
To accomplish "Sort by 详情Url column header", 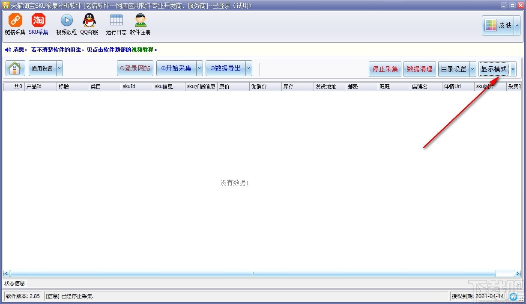I will tap(458, 86).
